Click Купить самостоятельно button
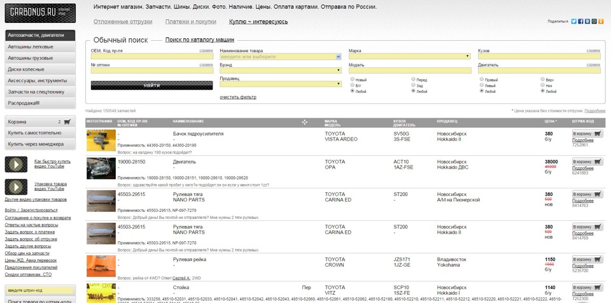 pyautogui.click(x=40, y=133)
